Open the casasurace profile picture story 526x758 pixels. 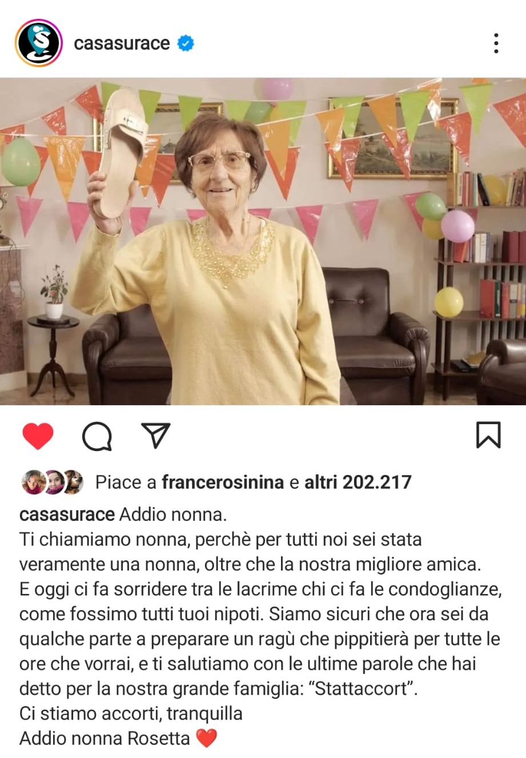pos(39,43)
